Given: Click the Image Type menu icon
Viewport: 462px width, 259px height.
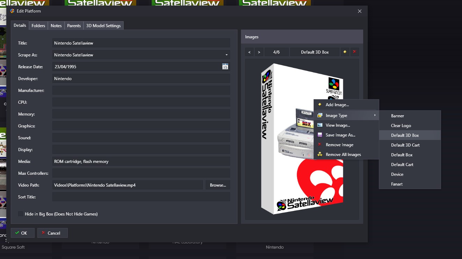Looking at the screenshot, I should [320, 115].
